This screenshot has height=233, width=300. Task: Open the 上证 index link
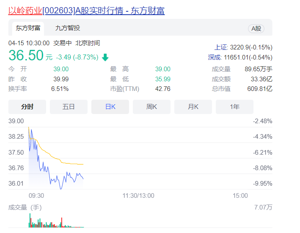pyautogui.click(x=221, y=47)
